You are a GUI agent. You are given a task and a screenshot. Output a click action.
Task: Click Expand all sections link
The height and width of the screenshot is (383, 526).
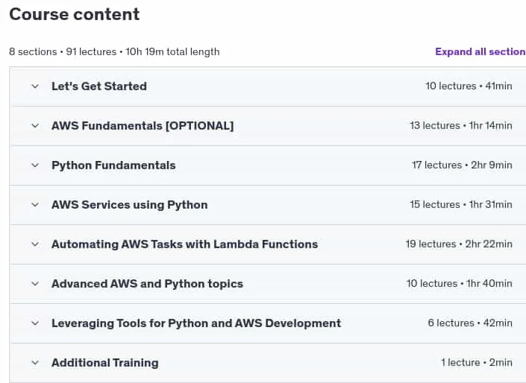[480, 51]
